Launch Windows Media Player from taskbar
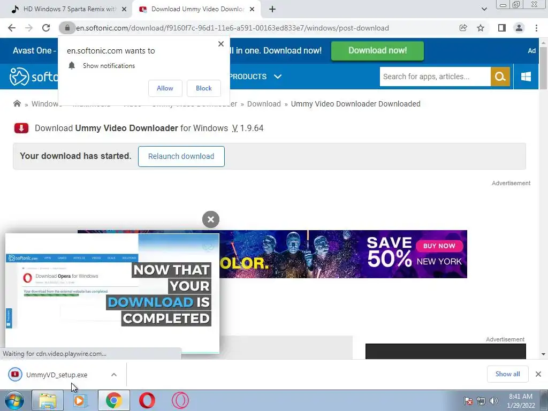This screenshot has height=411, width=548. (x=80, y=400)
